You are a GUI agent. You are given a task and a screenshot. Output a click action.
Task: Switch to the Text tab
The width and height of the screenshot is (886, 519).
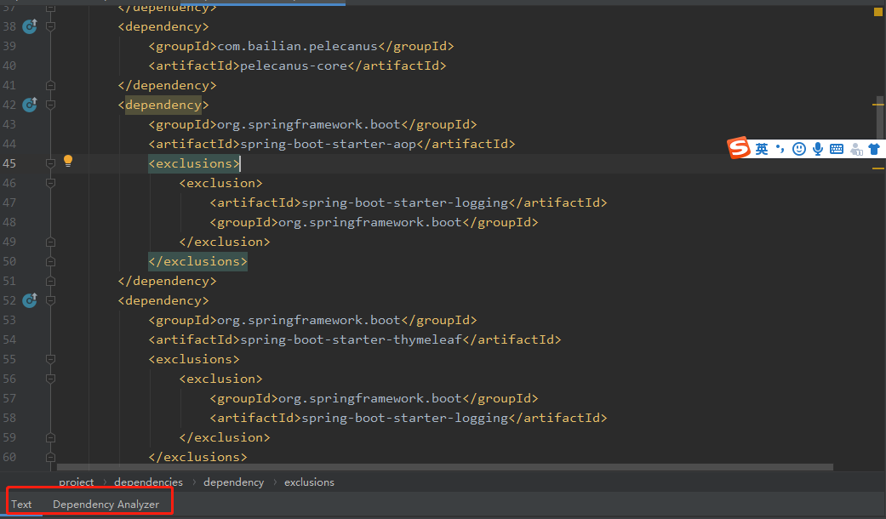point(21,505)
